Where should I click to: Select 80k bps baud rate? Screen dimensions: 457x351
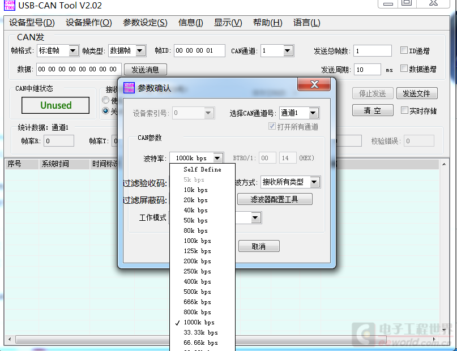tap(202, 231)
